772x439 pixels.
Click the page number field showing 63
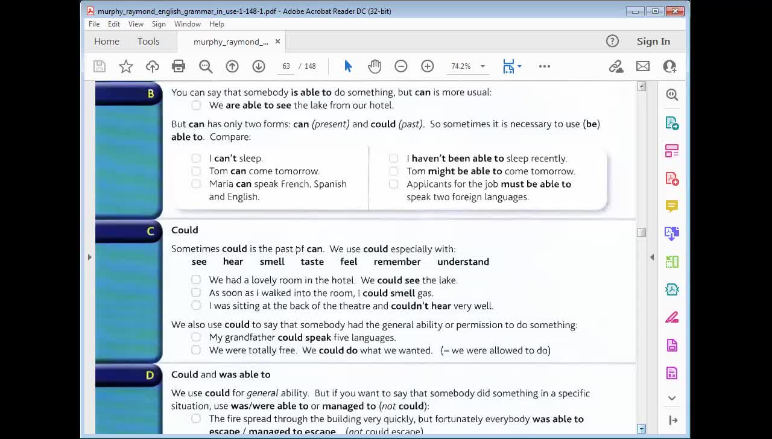(x=286, y=66)
